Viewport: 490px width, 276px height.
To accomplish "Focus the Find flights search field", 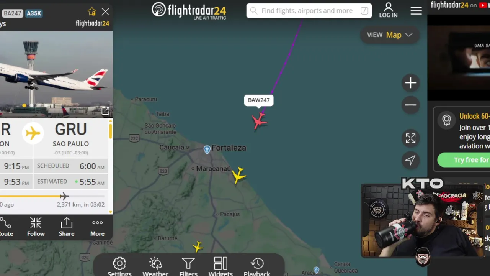I will coord(309,11).
